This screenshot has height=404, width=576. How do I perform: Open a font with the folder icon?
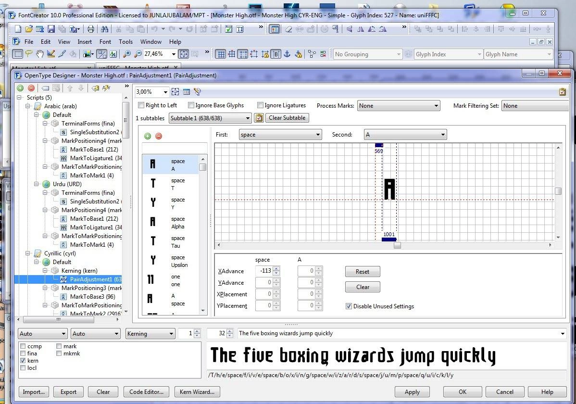coord(29,29)
